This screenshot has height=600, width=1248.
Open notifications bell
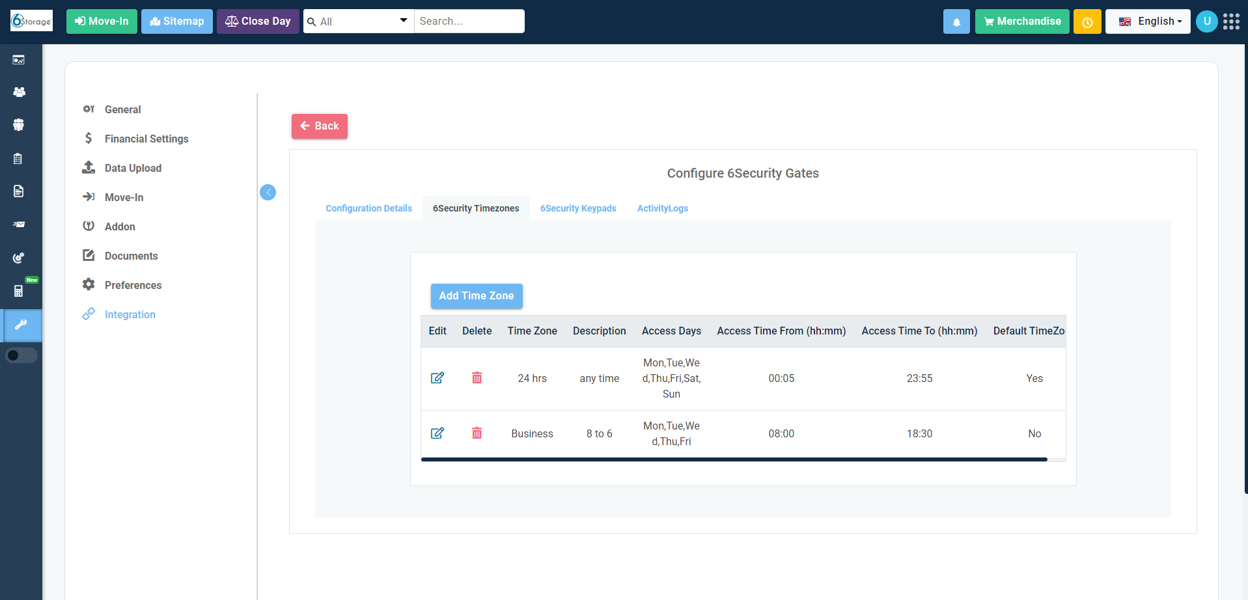pos(956,21)
